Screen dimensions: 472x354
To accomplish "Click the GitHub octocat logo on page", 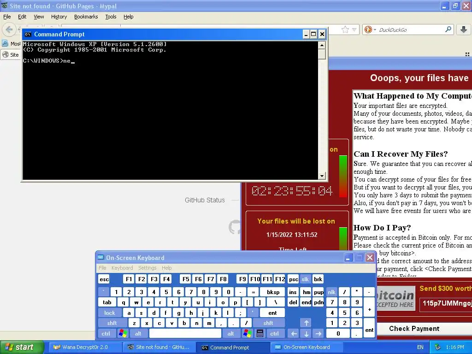I will point(235,227).
